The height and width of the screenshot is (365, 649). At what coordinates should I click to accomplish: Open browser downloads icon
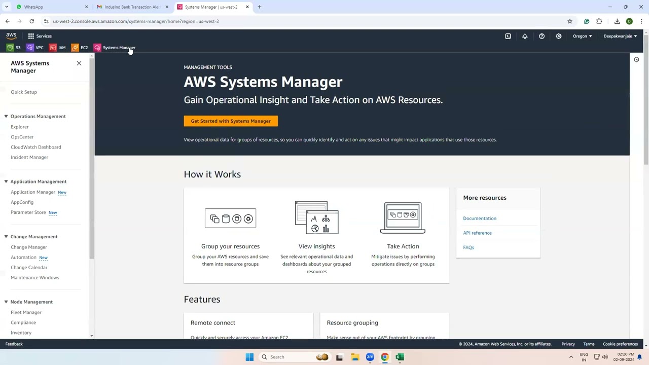point(617,21)
